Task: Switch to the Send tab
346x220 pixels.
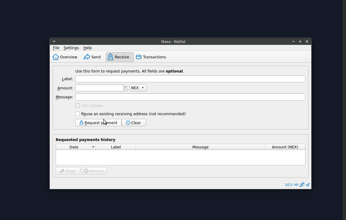Action: pyautogui.click(x=92, y=57)
